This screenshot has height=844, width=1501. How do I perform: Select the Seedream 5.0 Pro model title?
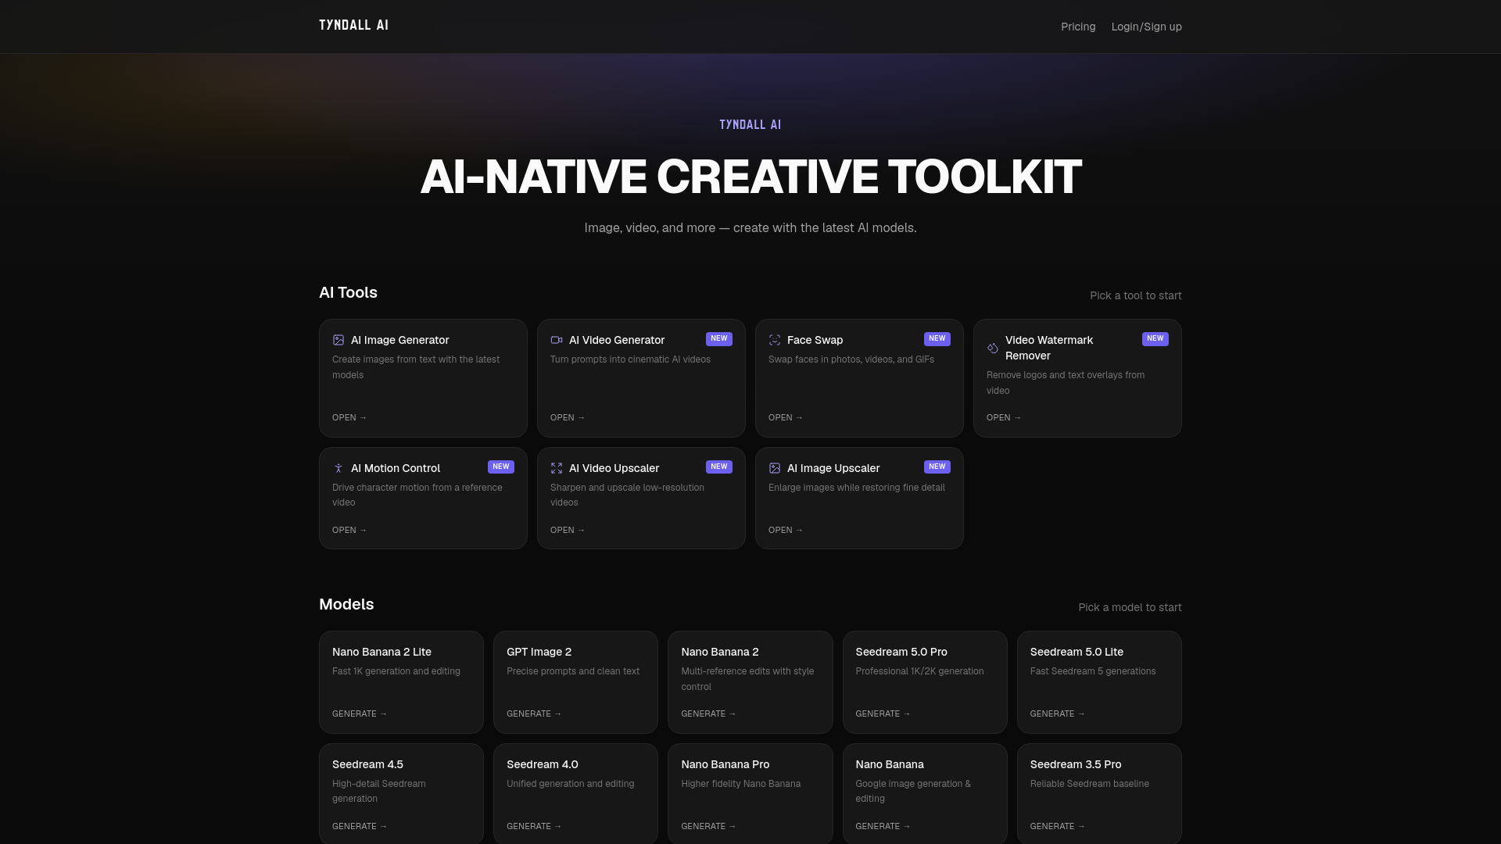pyautogui.click(x=901, y=652)
